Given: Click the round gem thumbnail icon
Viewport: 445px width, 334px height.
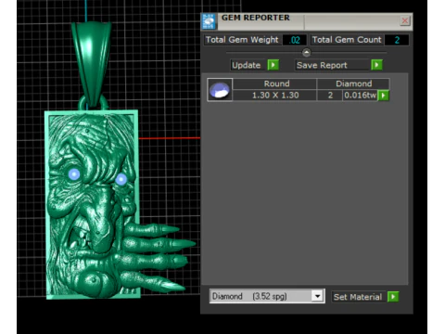Looking at the screenshot, I should point(220,90).
